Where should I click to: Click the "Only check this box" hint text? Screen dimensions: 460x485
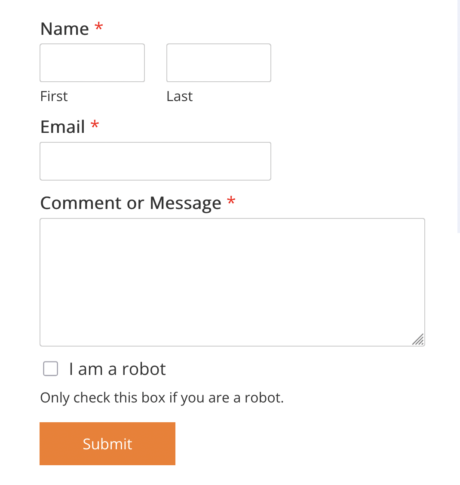pyautogui.click(x=162, y=398)
